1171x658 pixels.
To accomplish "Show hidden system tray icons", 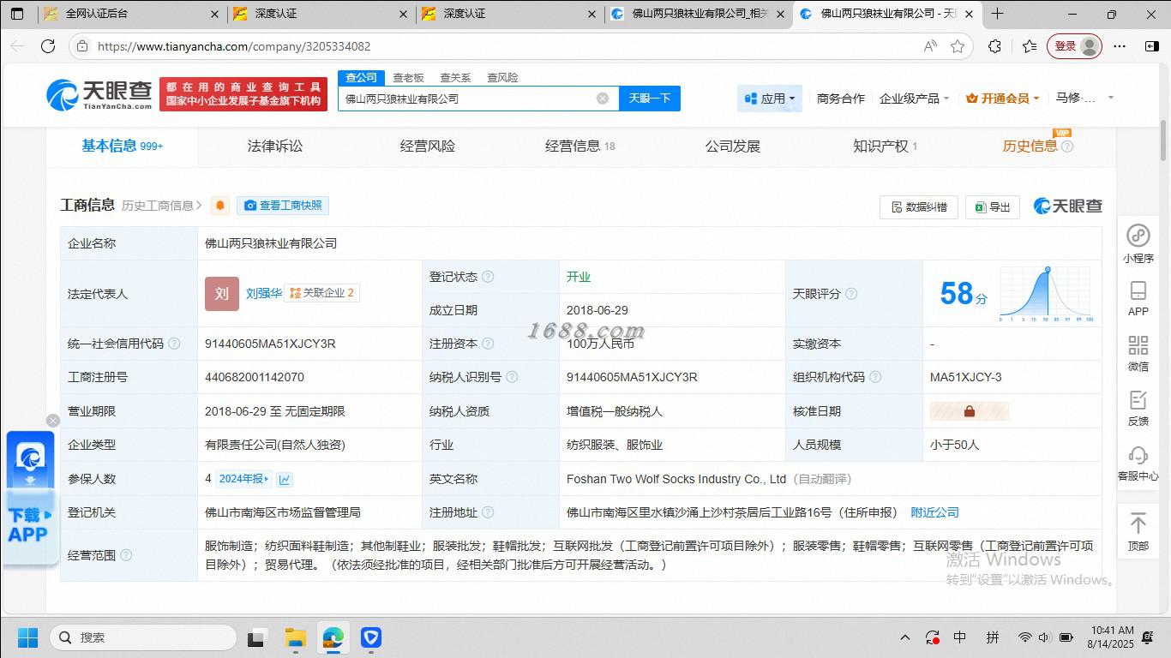I will [904, 637].
